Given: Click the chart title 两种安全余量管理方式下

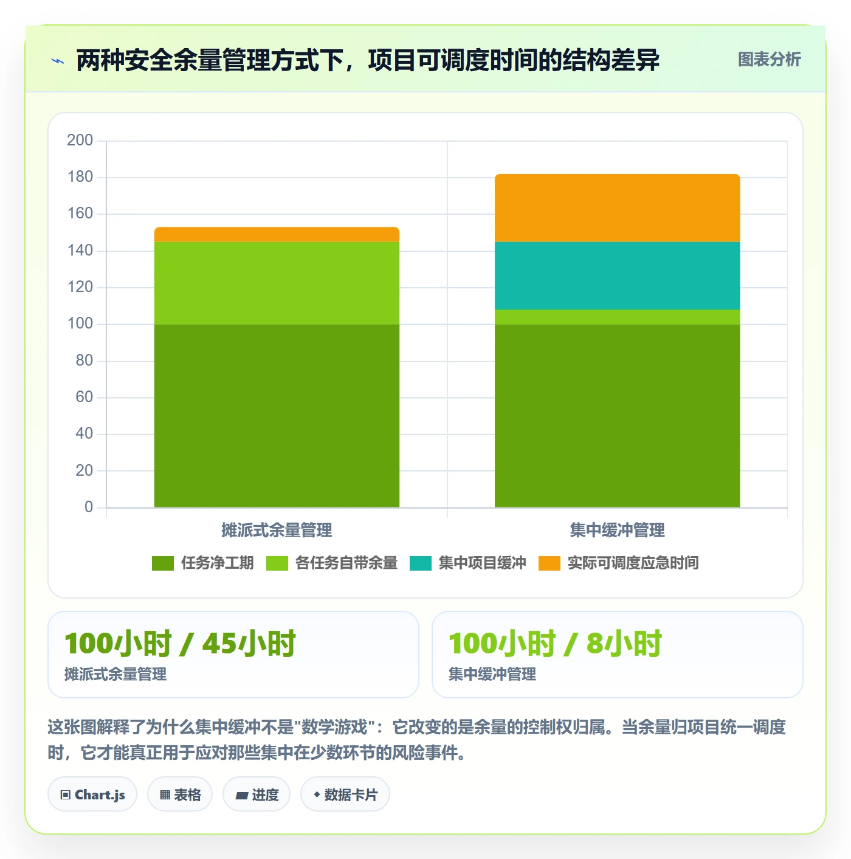Looking at the screenshot, I should pyautogui.click(x=368, y=60).
